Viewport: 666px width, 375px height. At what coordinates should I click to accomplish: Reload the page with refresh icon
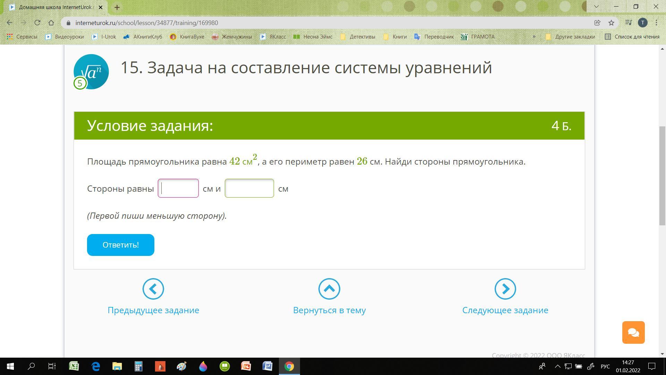click(37, 23)
